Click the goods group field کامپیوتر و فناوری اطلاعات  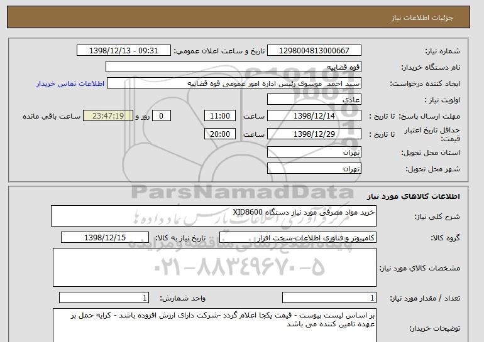(298, 238)
